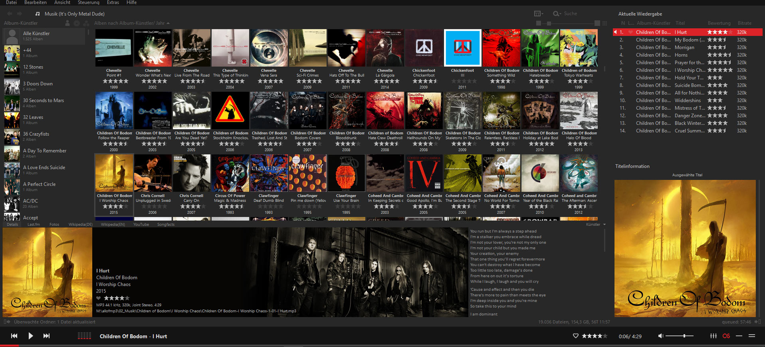
Task: Switch to the Fotos tab
Action: tap(54, 225)
